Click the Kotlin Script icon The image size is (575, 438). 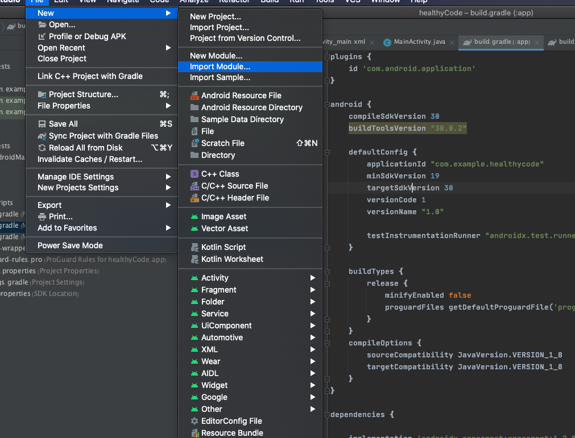(x=195, y=247)
